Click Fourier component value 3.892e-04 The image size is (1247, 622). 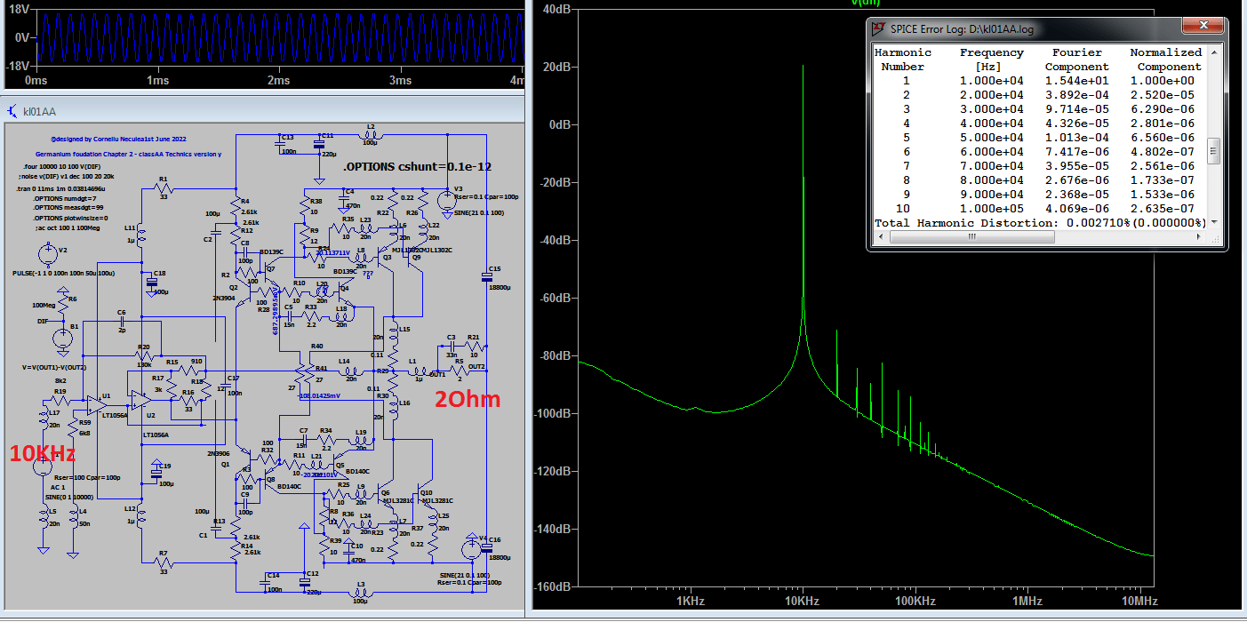click(1076, 95)
